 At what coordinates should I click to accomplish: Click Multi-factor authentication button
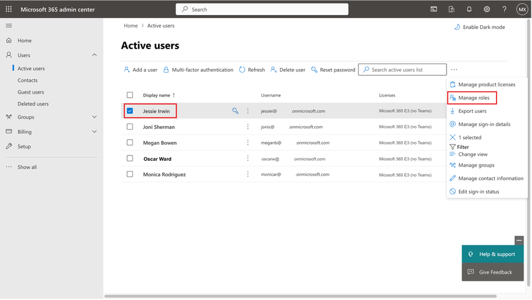click(x=198, y=70)
